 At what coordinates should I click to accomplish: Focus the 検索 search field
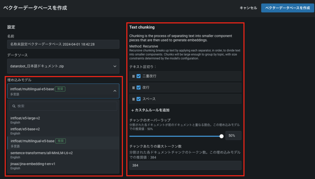click(x=63, y=106)
